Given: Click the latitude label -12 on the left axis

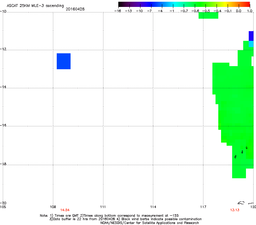Looking at the screenshot, I should click(3, 49).
